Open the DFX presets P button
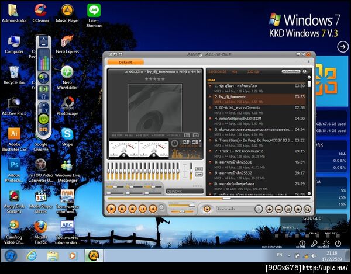The height and width of the screenshot is (274, 351). [x=43, y=106]
